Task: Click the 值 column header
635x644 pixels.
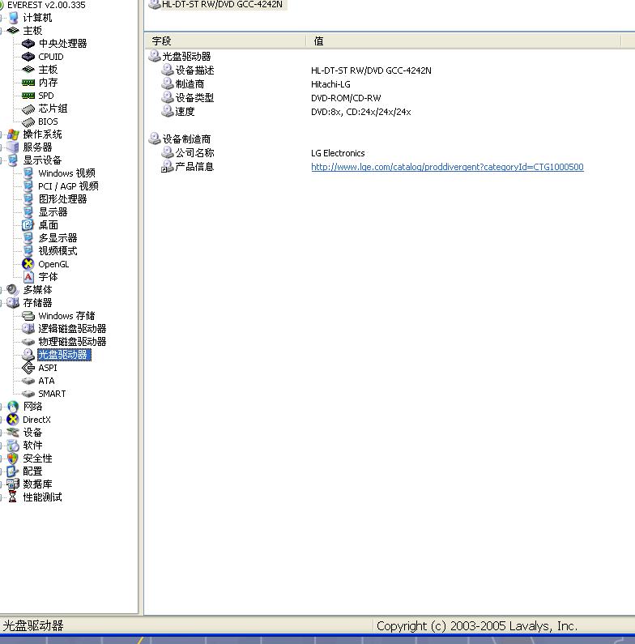Action: point(463,41)
